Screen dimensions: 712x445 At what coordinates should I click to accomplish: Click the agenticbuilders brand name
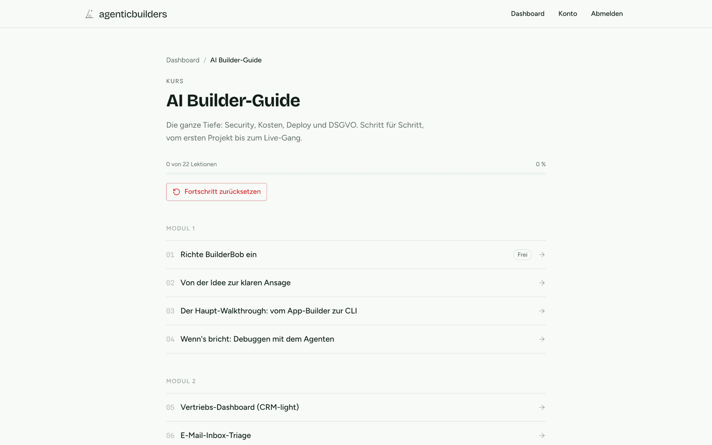[133, 14]
